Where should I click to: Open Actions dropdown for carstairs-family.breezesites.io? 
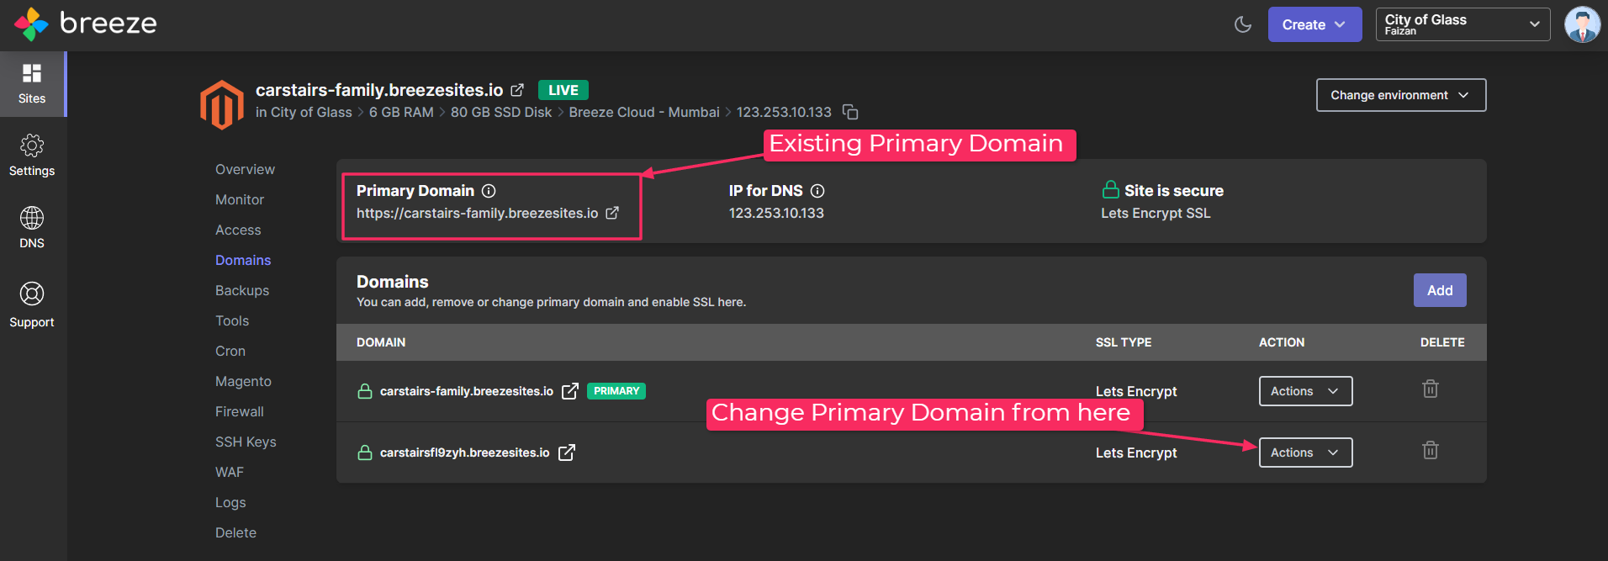1305,391
